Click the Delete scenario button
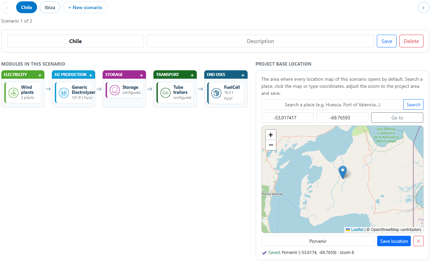431x262 pixels. coord(411,41)
